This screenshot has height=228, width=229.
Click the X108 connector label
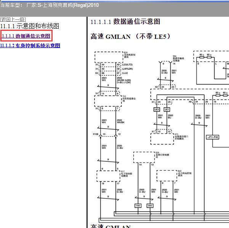[96, 134]
